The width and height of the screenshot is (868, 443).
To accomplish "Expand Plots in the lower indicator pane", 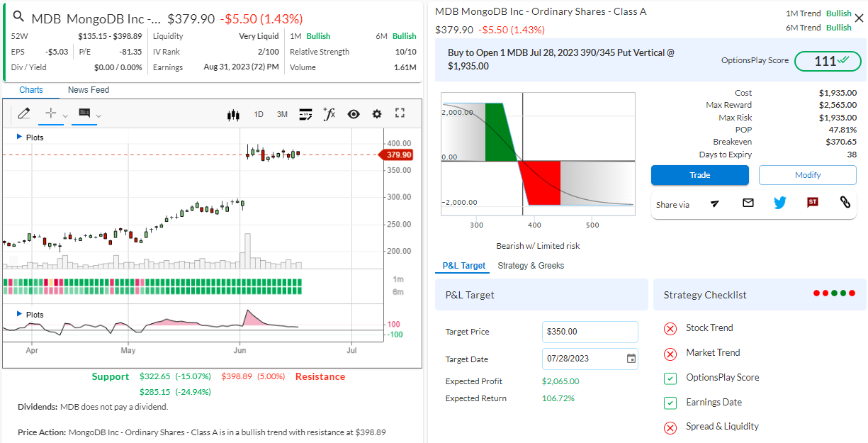I will [x=30, y=315].
